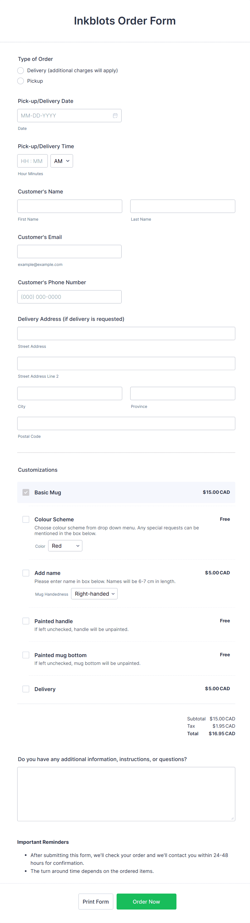Check the Add name customization
This screenshot has height=923, width=250.
point(26,573)
